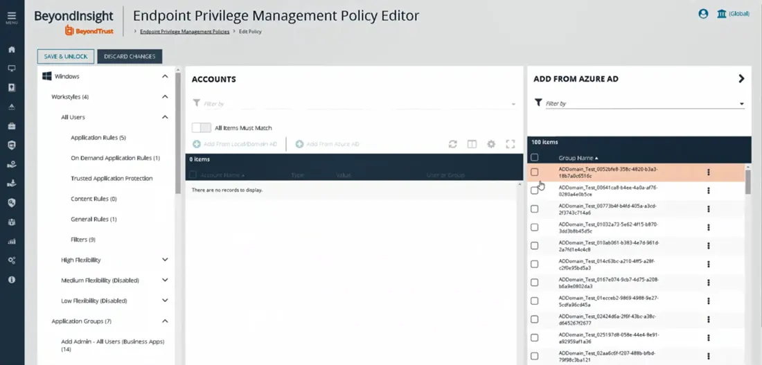The height and width of the screenshot is (365, 762).
Task: Check the ADDomain_Test_01ecceb2 group checkbox
Action: coord(535,301)
